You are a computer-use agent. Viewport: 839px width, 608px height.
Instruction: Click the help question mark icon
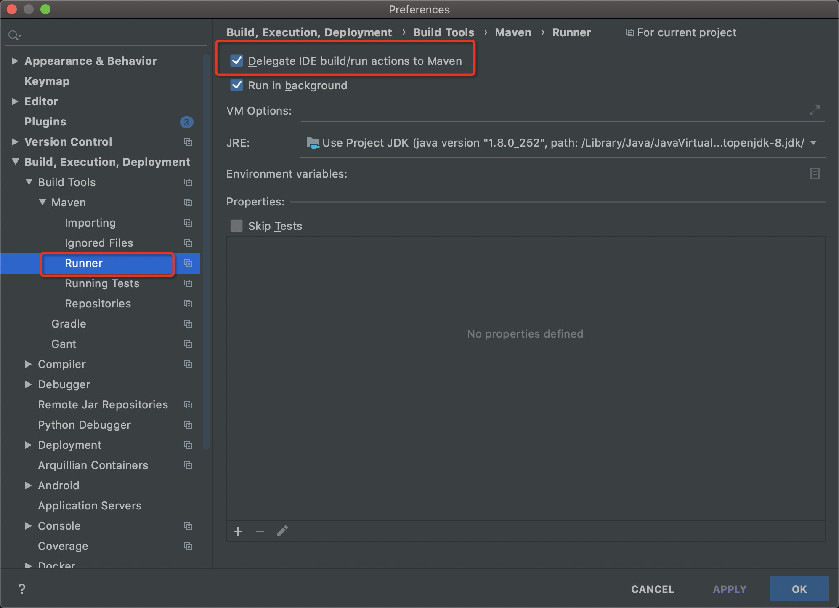coord(22,589)
